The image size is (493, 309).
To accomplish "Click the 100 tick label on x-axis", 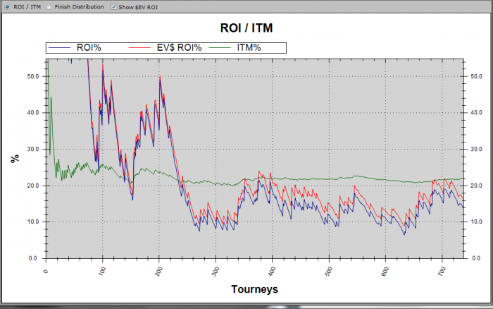I will point(103,271).
